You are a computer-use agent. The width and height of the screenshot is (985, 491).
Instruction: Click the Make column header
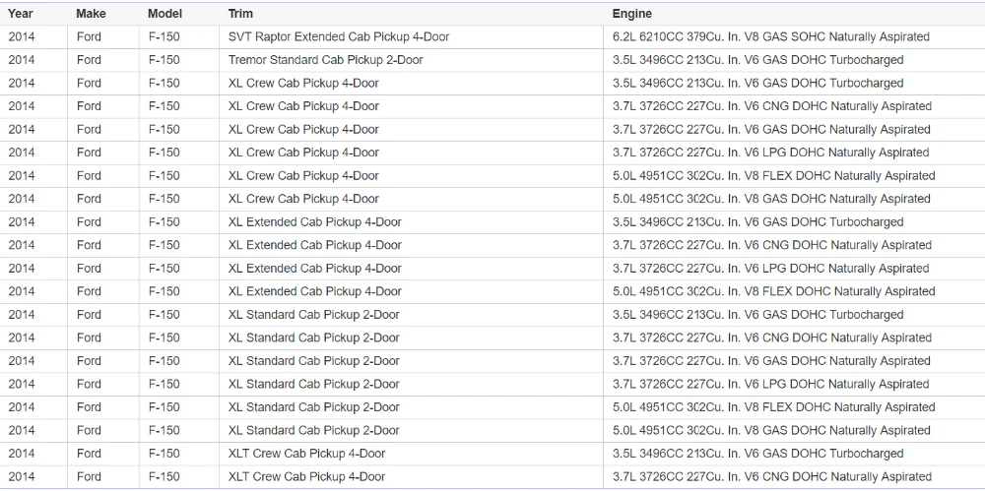point(91,14)
